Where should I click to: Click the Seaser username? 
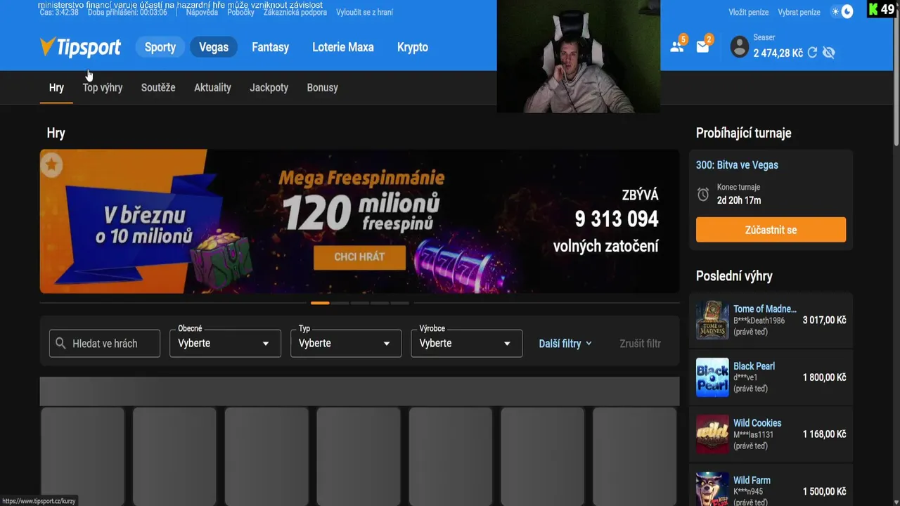764,37
